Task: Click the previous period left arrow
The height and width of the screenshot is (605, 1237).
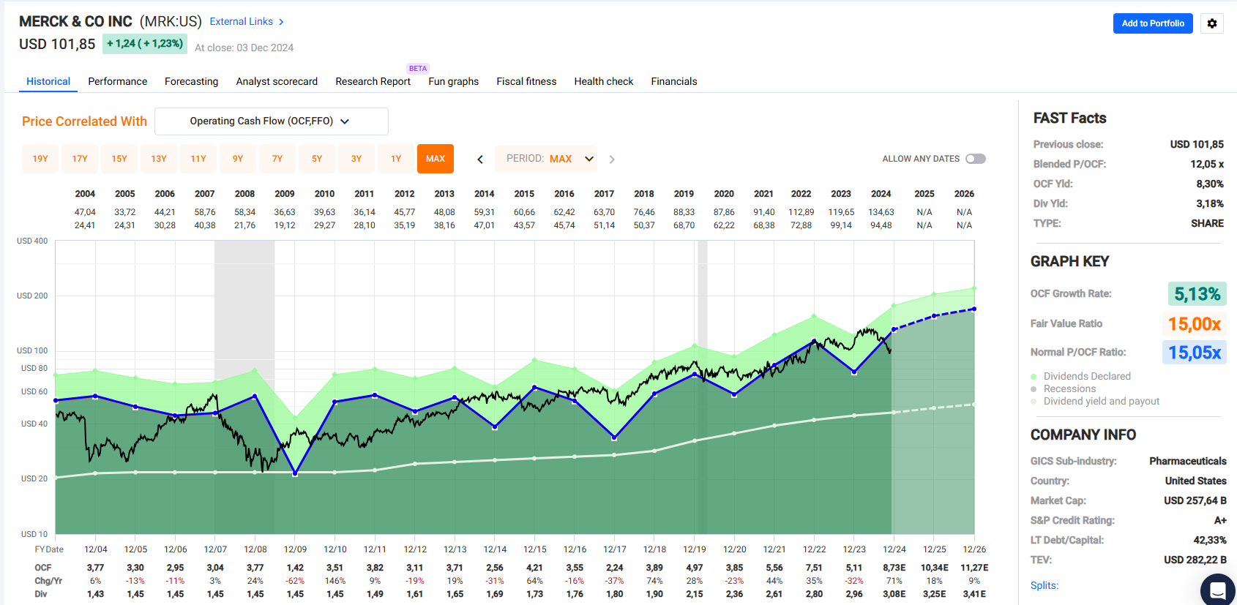Action: 480,159
